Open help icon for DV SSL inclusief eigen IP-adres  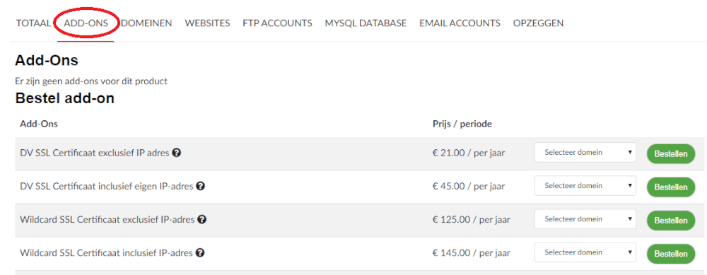click(x=201, y=186)
